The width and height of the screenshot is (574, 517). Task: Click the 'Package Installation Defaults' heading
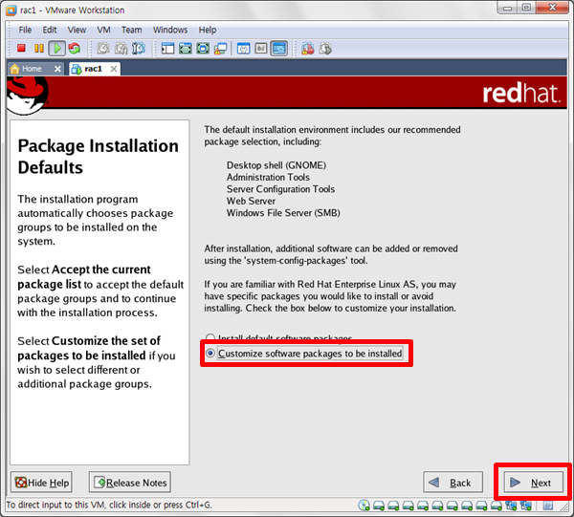click(x=99, y=157)
